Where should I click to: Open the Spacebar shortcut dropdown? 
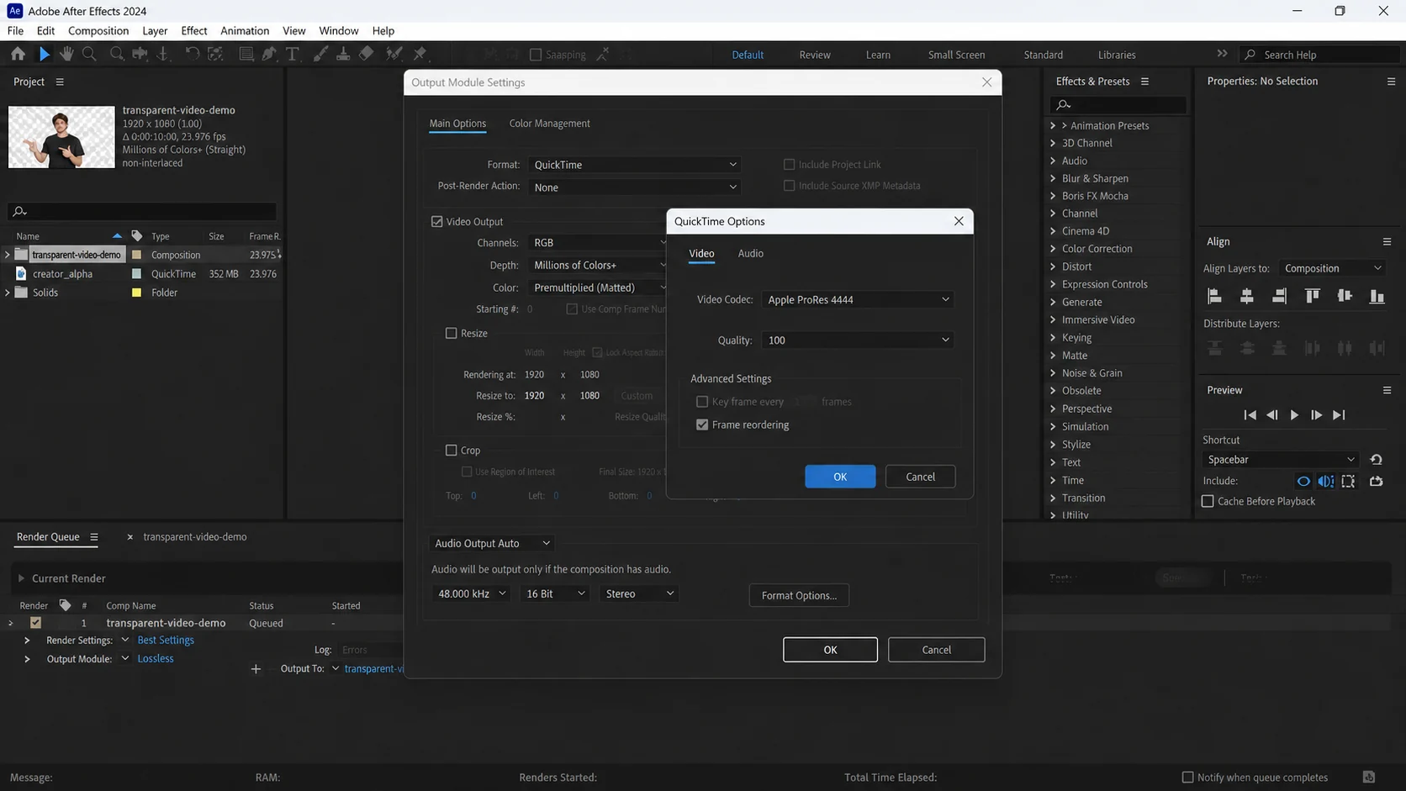coord(1280,460)
